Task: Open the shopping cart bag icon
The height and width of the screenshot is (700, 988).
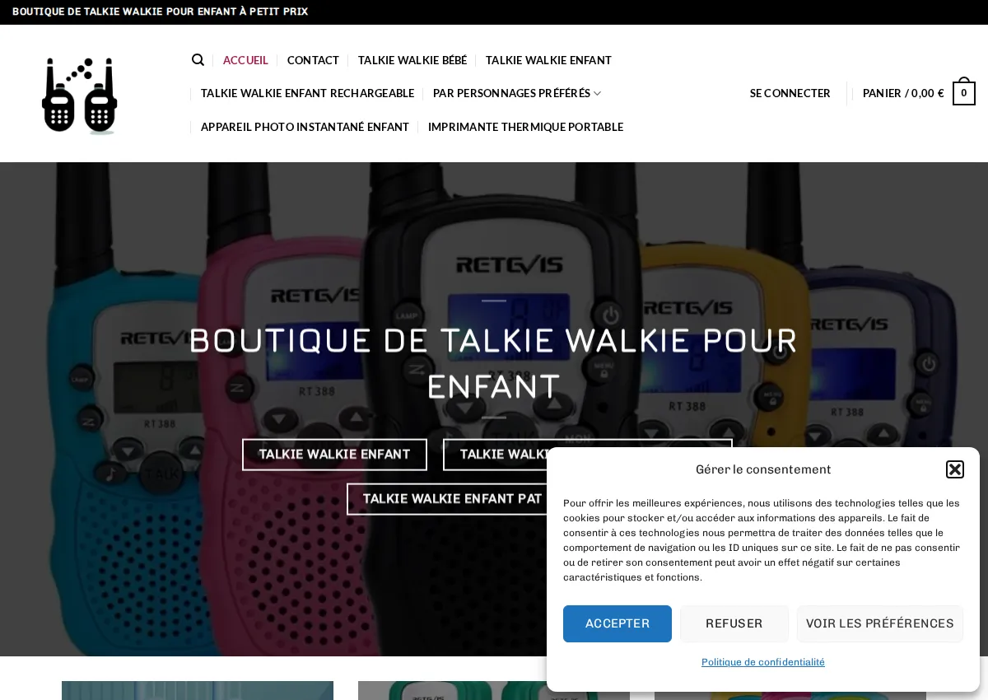Action: [964, 91]
